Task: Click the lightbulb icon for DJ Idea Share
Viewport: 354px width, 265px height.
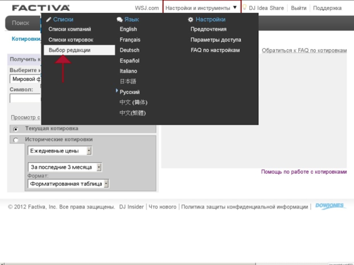Action: tap(245, 7)
